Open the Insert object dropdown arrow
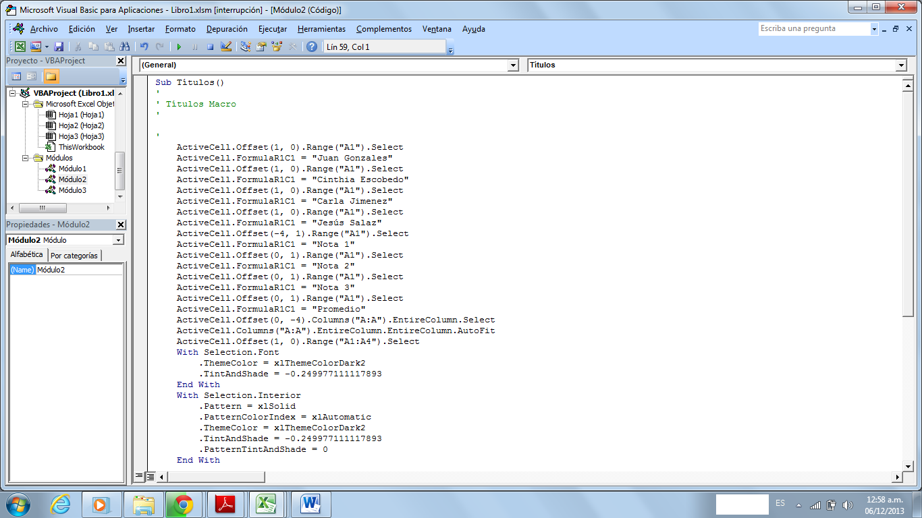Image resolution: width=922 pixels, height=518 pixels. coord(47,47)
